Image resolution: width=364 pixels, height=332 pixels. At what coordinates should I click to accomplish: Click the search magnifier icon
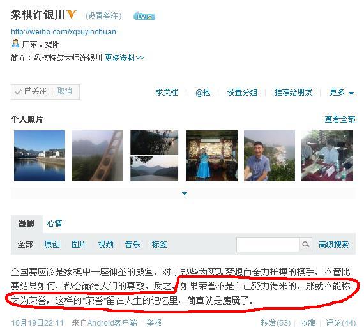point(305,245)
